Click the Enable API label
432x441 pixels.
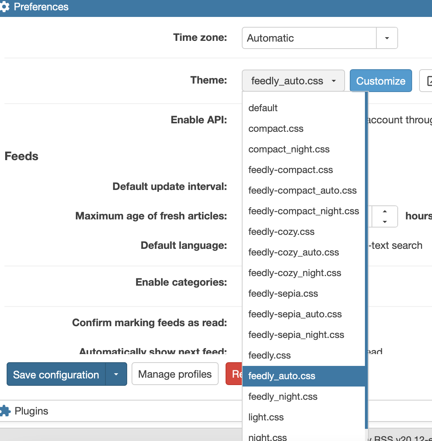(x=199, y=120)
